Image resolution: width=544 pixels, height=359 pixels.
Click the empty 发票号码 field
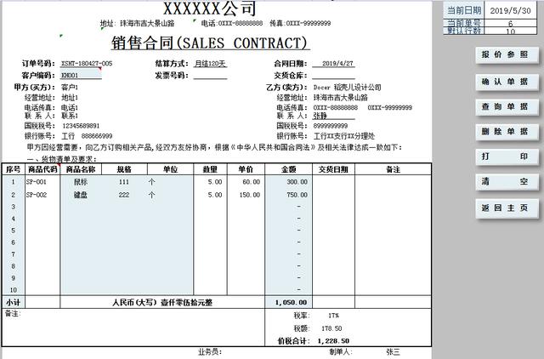(x=210, y=76)
